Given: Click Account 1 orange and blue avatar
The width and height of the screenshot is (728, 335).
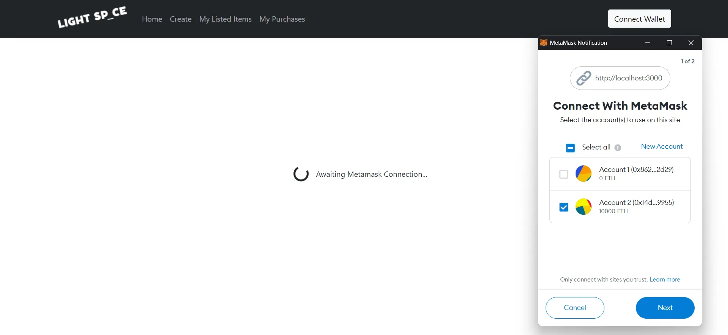Looking at the screenshot, I should click(x=584, y=174).
